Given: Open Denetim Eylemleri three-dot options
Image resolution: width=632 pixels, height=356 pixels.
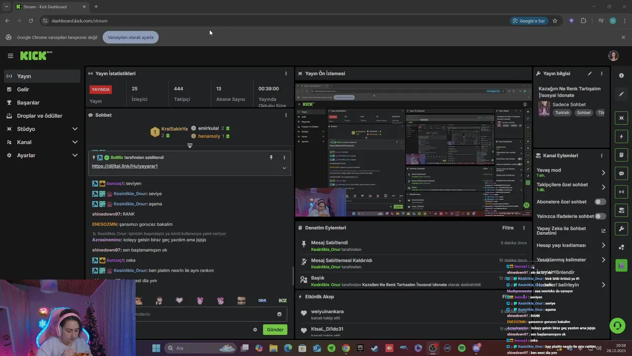Looking at the screenshot, I should pos(524,228).
